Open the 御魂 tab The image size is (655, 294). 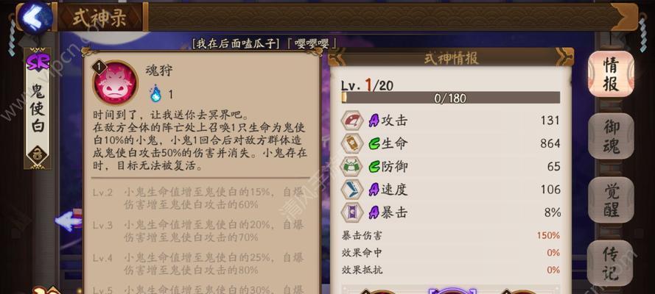[611, 136]
